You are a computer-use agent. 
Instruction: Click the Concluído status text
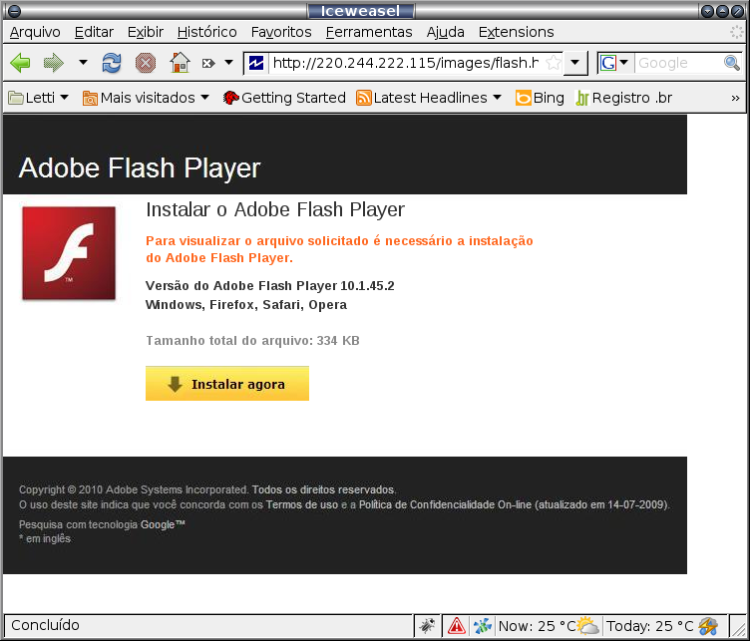coord(46,625)
